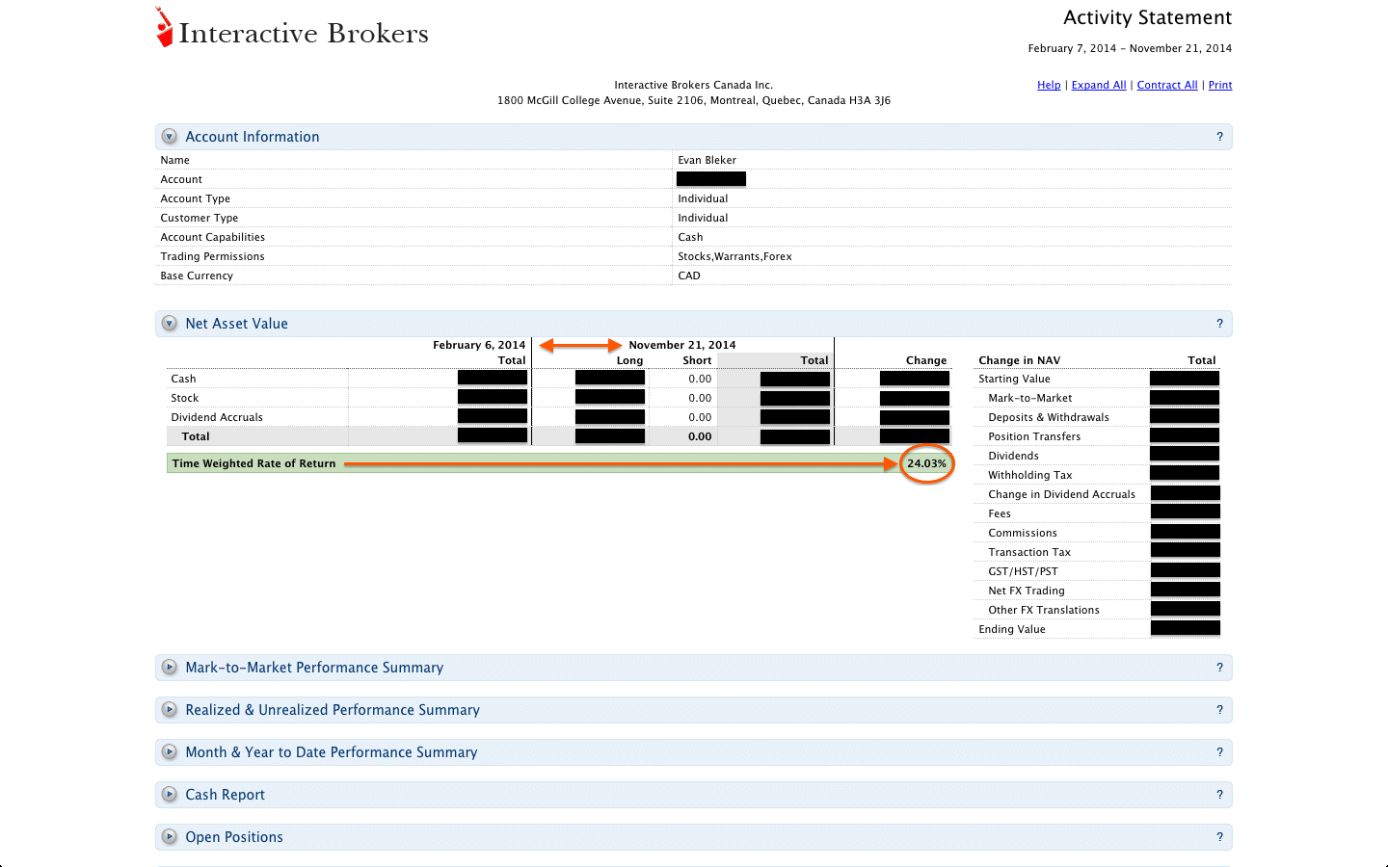Collapse the Net Asset Value section arrow
1388x867 pixels.
170,324
